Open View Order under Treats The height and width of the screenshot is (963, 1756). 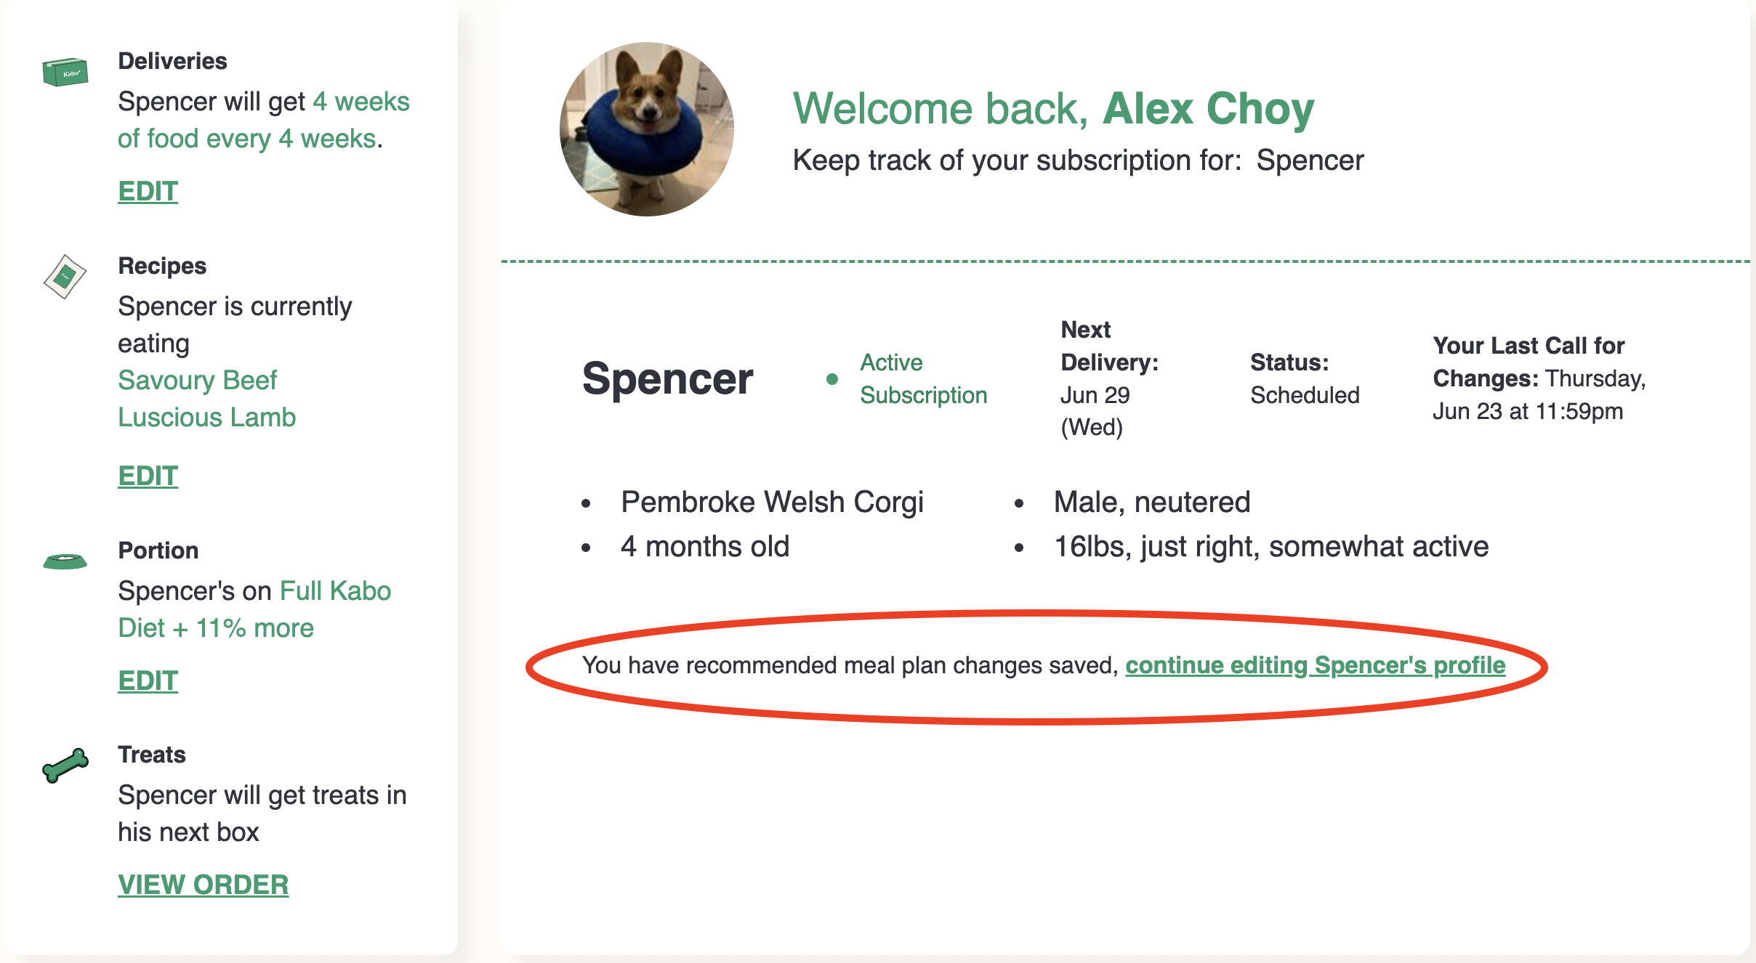[203, 885]
